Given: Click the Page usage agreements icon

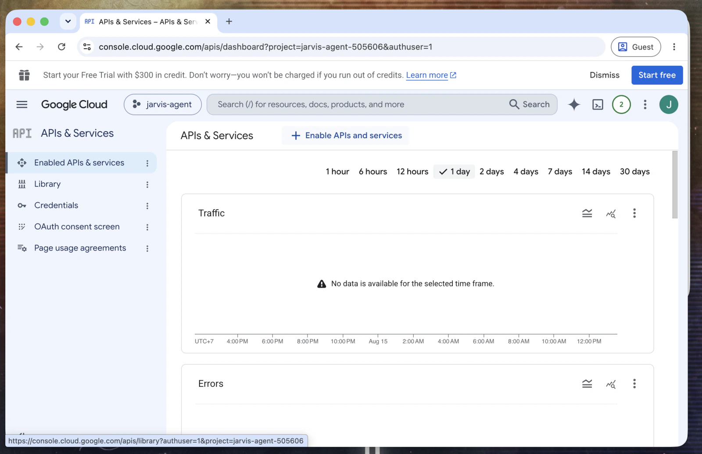Looking at the screenshot, I should point(22,248).
